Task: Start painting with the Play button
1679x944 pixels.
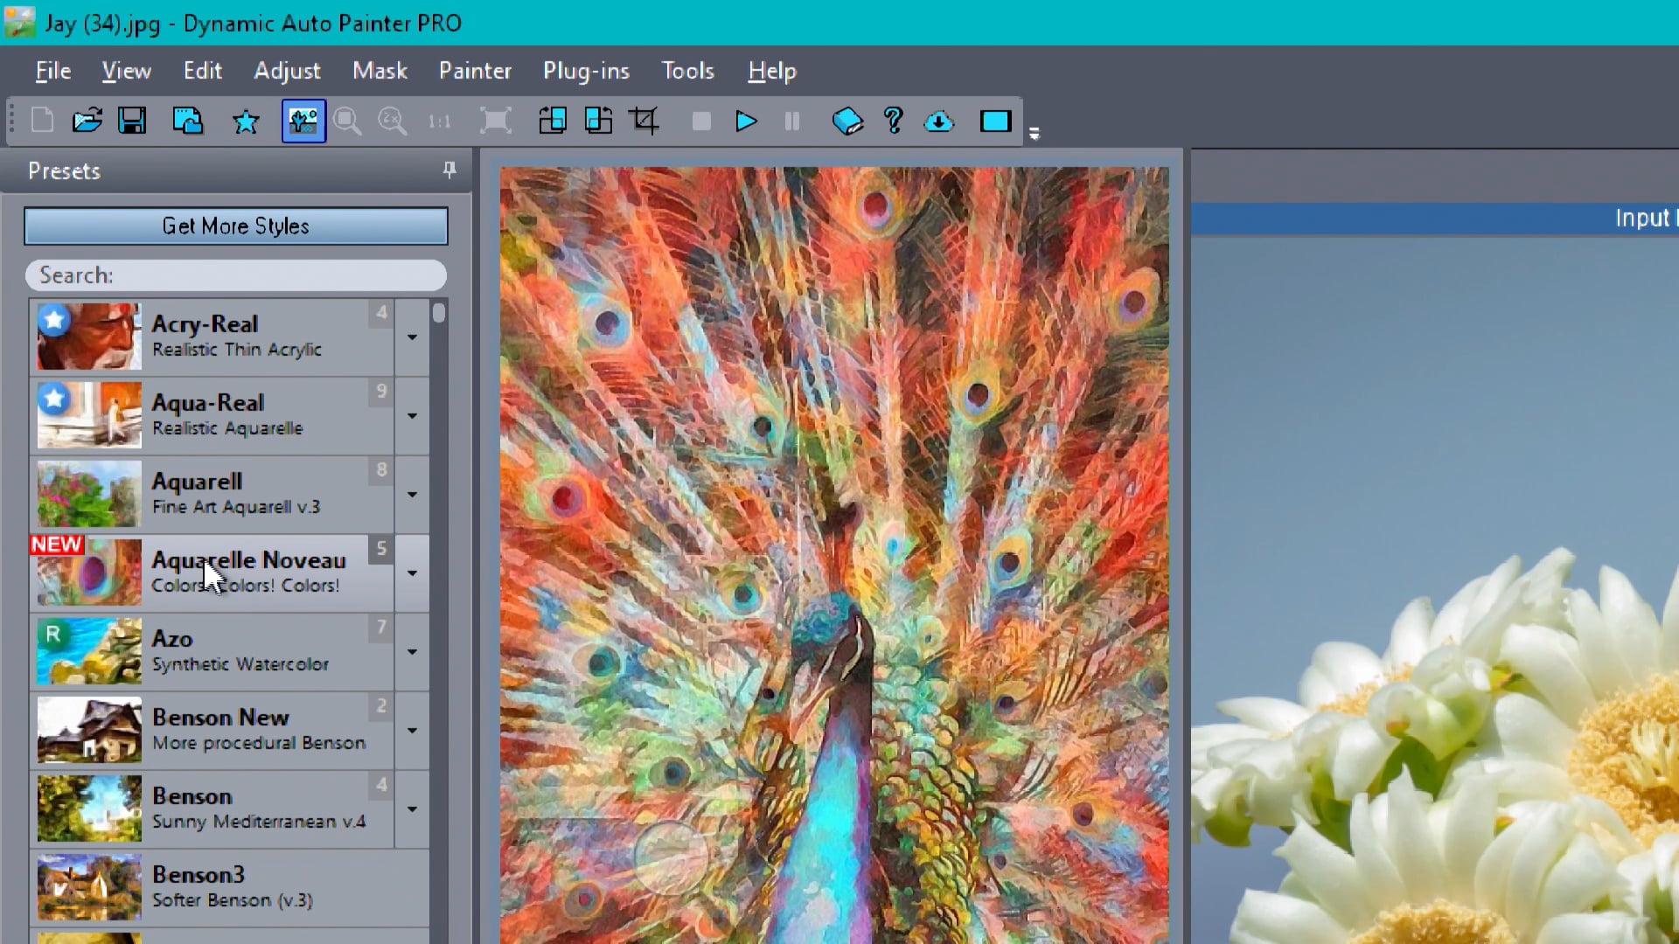Action: click(x=746, y=121)
